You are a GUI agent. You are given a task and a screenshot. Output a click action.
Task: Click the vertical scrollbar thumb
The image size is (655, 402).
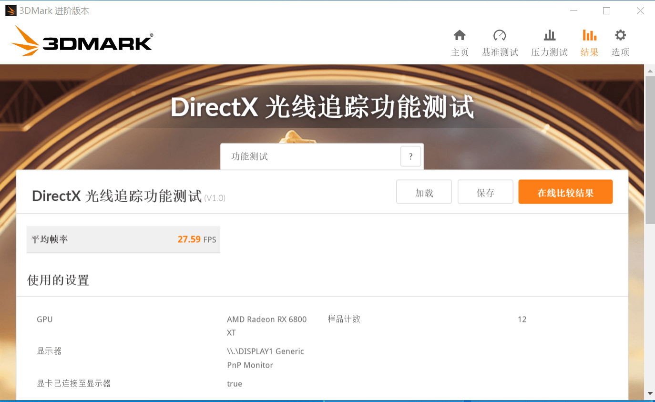click(x=650, y=150)
